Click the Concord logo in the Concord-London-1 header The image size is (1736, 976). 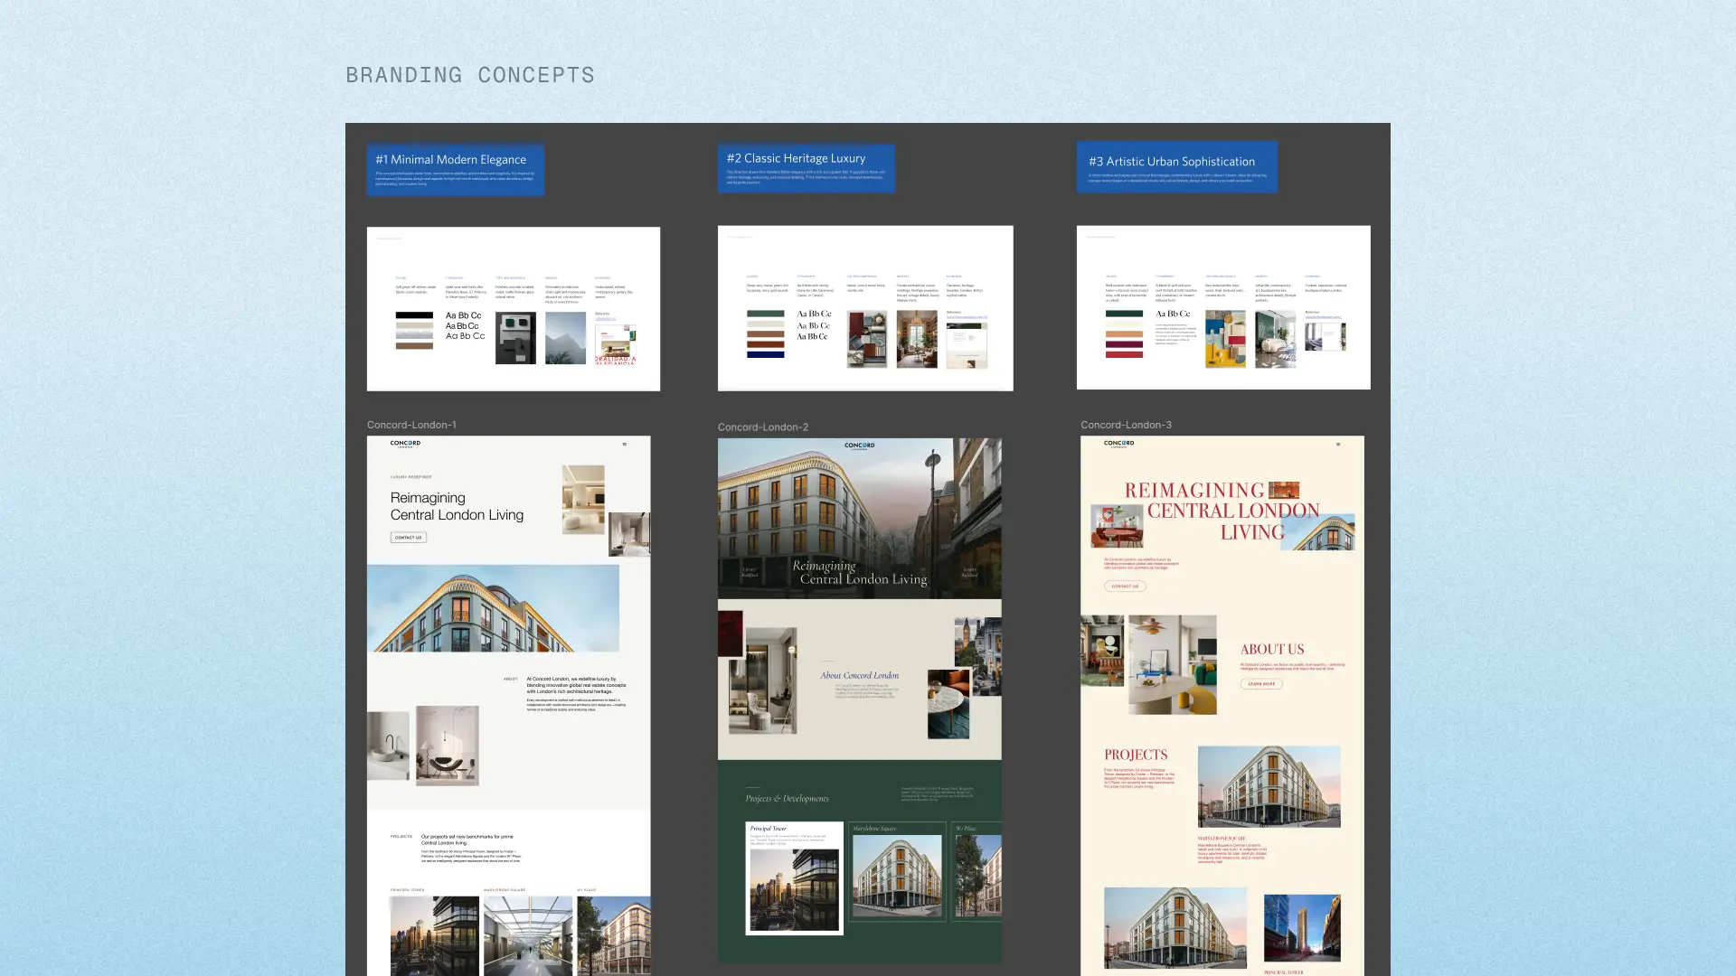click(405, 444)
